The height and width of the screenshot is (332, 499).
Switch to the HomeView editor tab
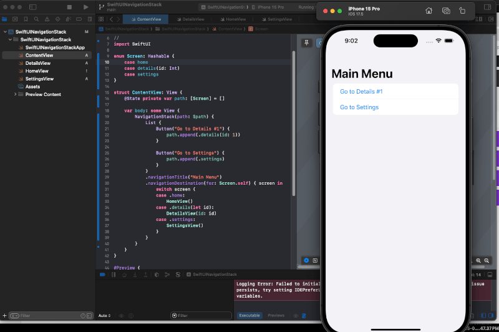[233, 19]
